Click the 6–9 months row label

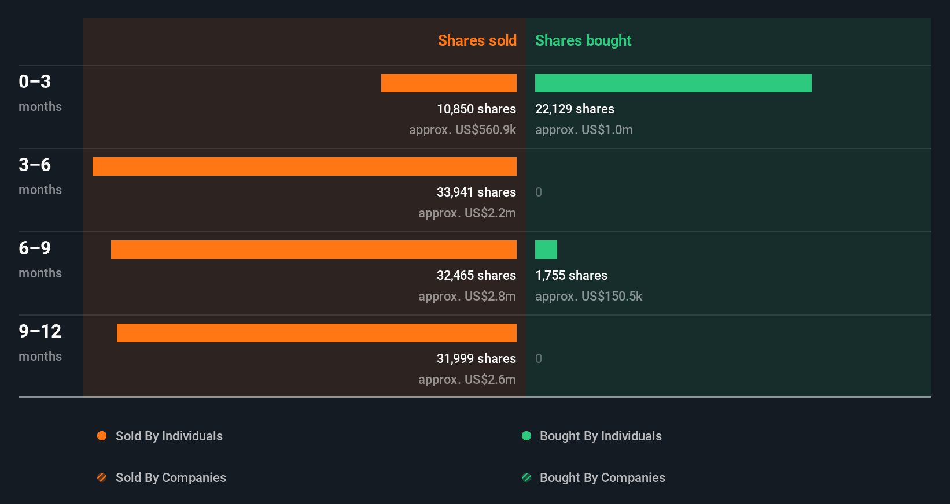tap(40, 260)
